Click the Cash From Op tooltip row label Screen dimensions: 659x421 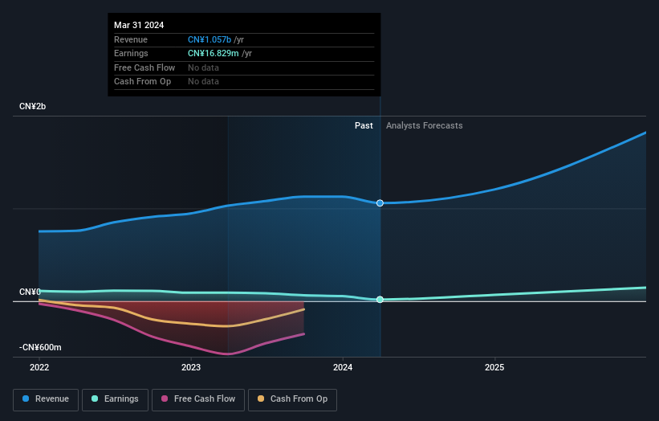click(x=142, y=82)
